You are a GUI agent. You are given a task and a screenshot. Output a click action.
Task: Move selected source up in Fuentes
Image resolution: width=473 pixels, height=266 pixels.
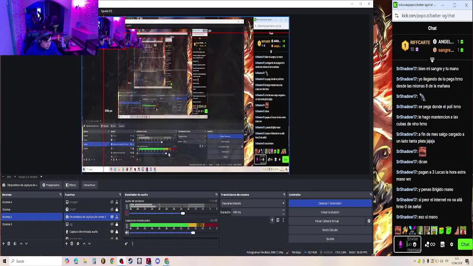pos(84,244)
